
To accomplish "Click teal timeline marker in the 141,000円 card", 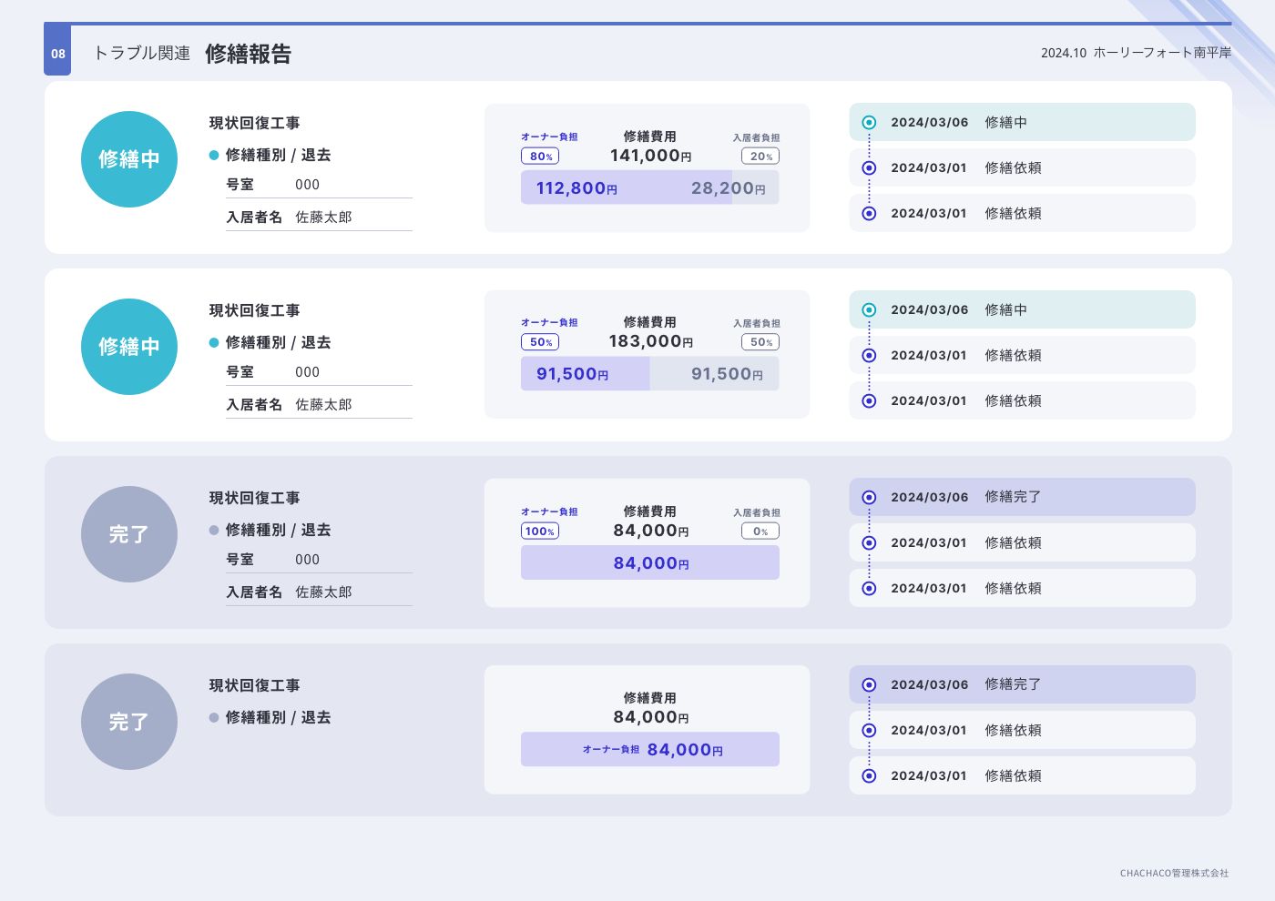I will pos(869,123).
